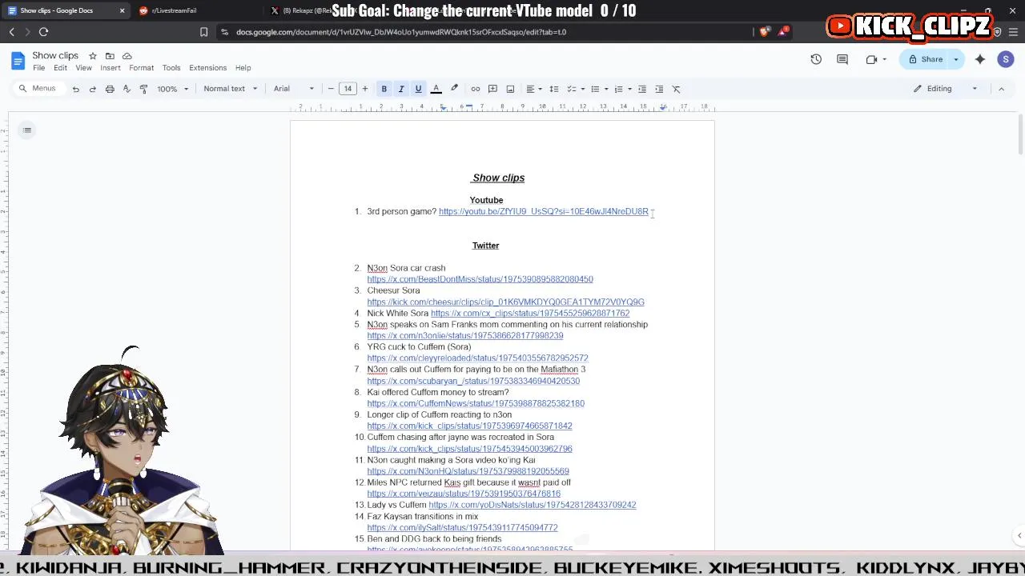This screenshot has width=1025, height=576.
Task: Collapse the menus with the chevron
Action: (x=1001, y=89)
